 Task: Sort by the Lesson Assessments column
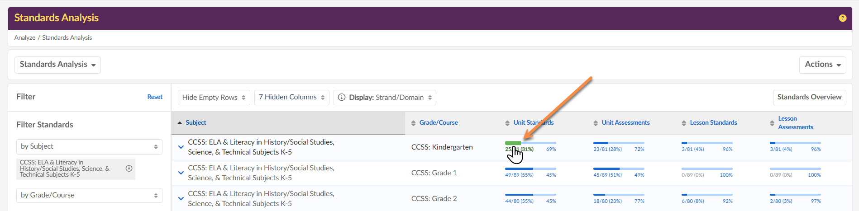(x=795, y=123)
